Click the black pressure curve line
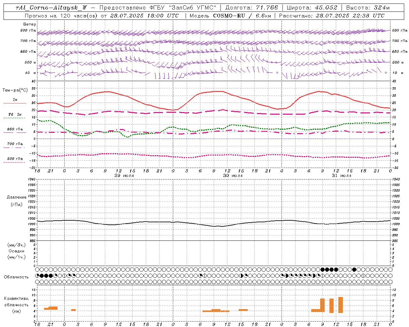This screenshot has width=409, height=327. 213,223
